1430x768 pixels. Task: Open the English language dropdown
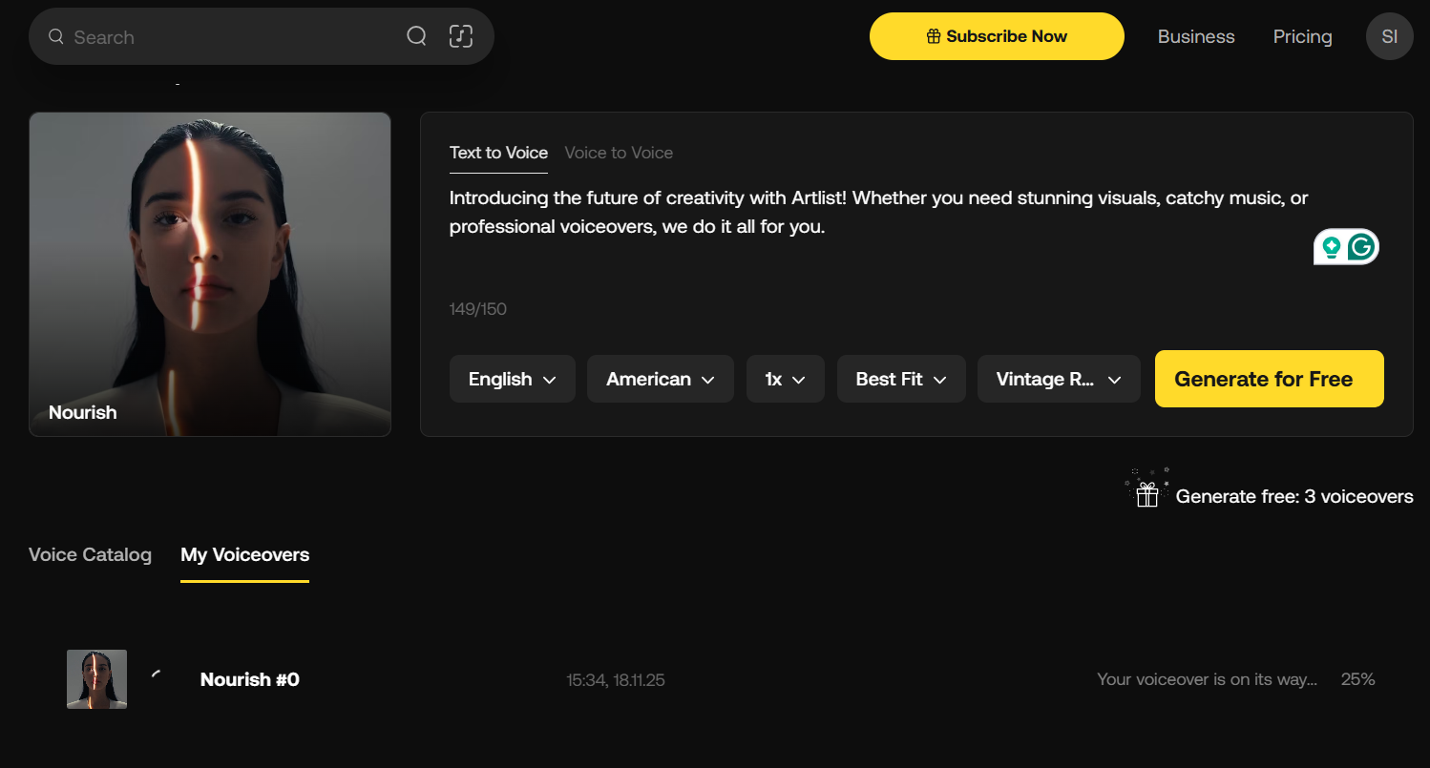pyautogui.click(x=512, y=379)
